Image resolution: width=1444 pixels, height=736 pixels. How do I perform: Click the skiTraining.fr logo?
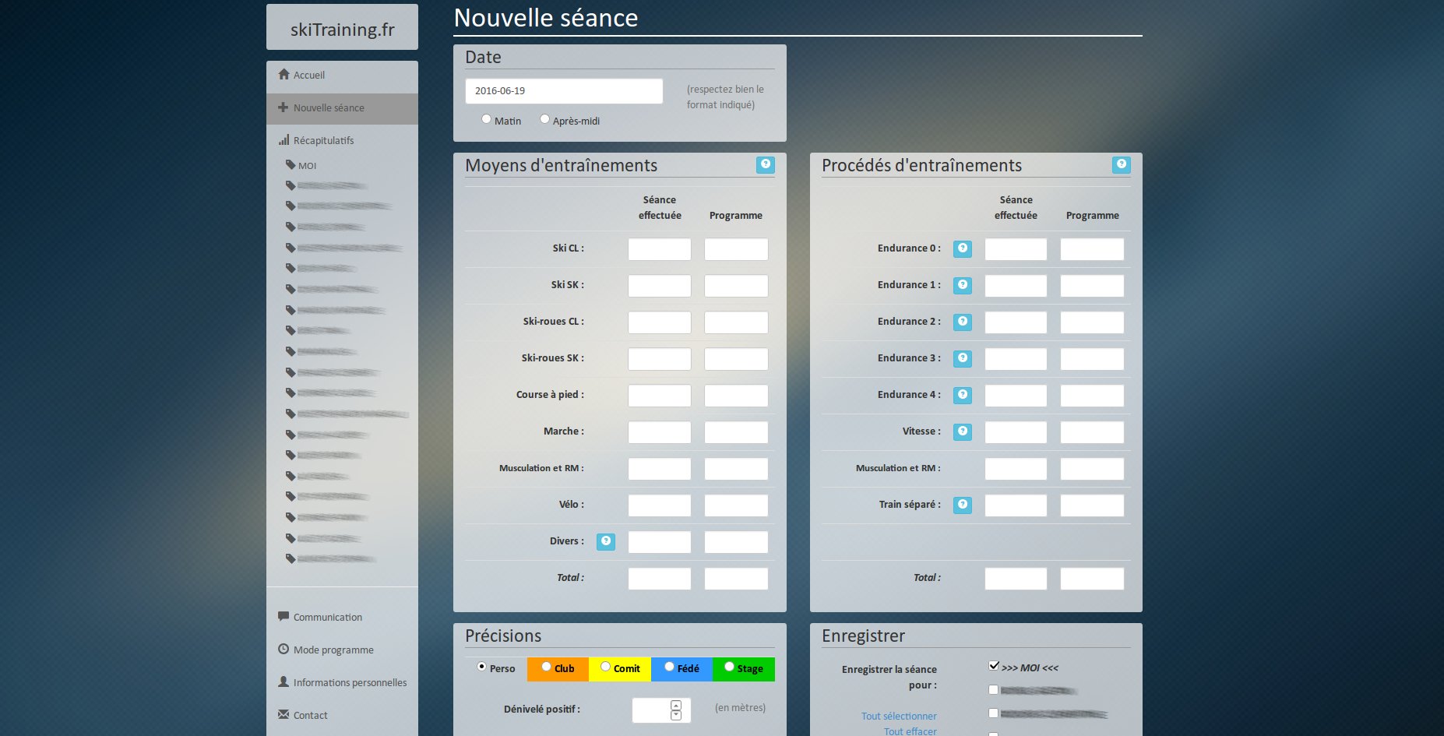point(342,30)
